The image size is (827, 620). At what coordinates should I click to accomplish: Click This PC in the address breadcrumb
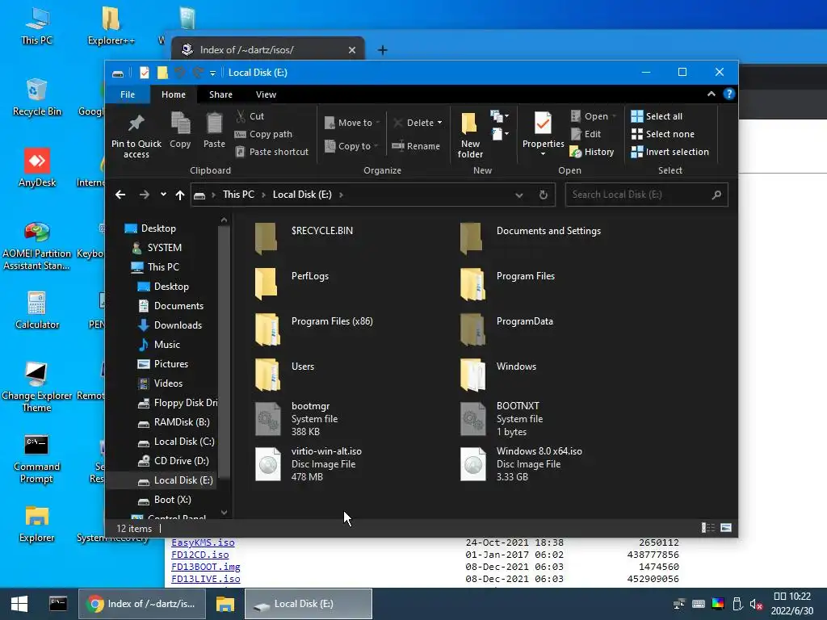coord(238,195)
